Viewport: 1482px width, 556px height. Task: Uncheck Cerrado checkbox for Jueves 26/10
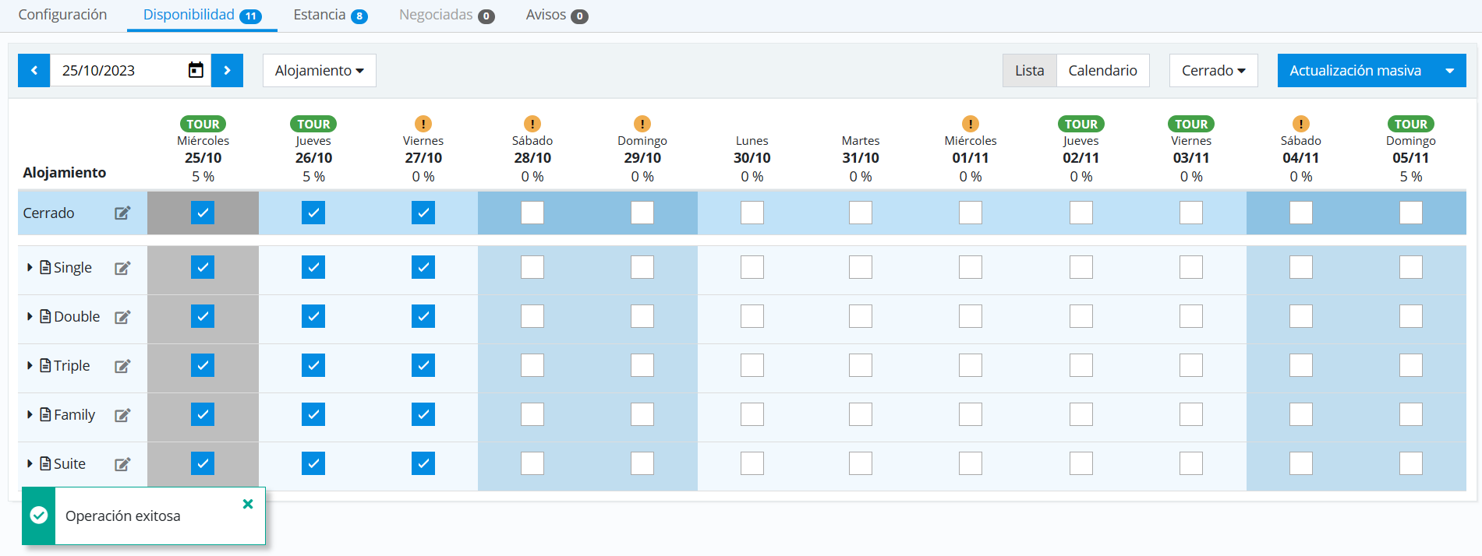pos(313,213)
